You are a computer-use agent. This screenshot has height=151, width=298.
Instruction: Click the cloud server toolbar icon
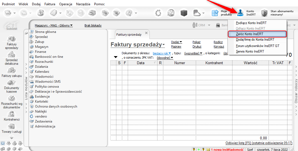click(x=197, y=13)
